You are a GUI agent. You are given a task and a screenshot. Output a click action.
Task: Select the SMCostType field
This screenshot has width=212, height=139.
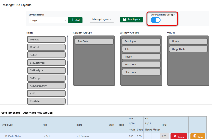coord(46,63)
